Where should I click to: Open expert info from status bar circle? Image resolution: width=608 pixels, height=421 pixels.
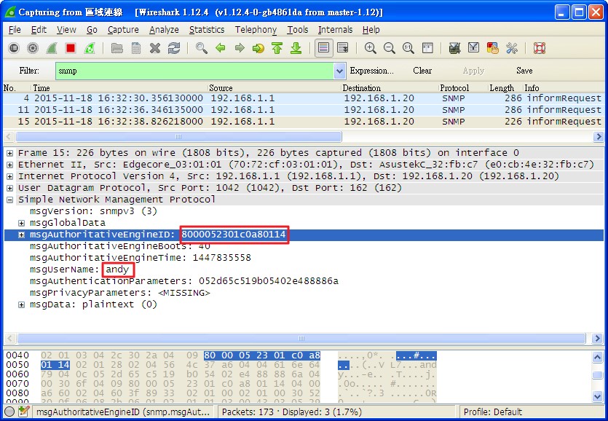(9, 412)
